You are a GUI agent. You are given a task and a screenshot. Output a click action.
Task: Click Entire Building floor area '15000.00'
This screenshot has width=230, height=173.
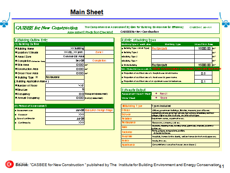tap(203, 65)
